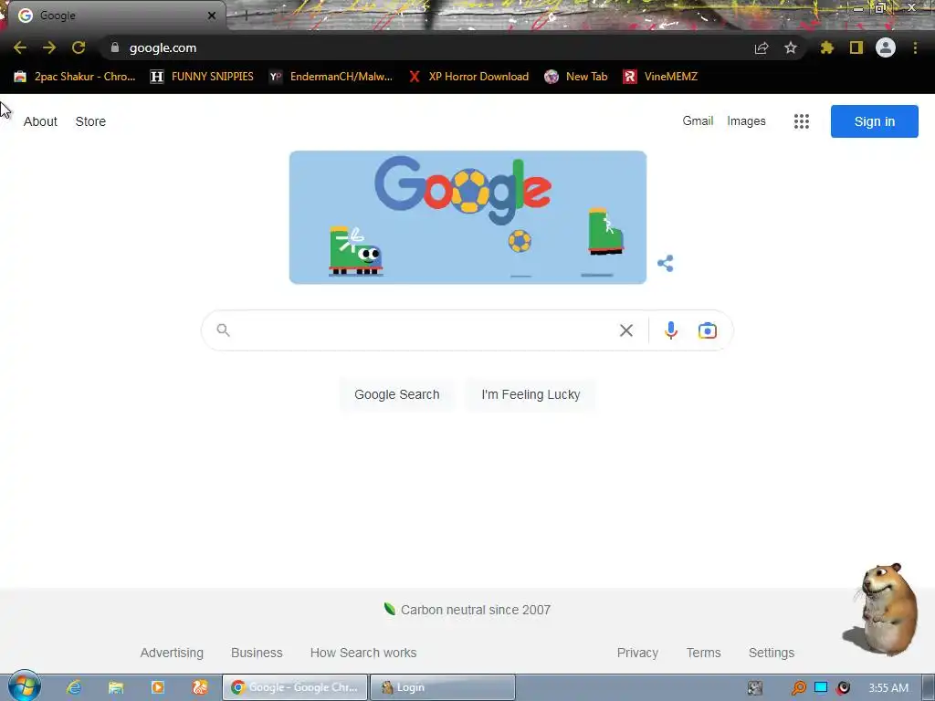Viewport: 935px width, 701px height.
Task: Open the FUNNY SNIPPIES bookmark
Action: (202, 77)
